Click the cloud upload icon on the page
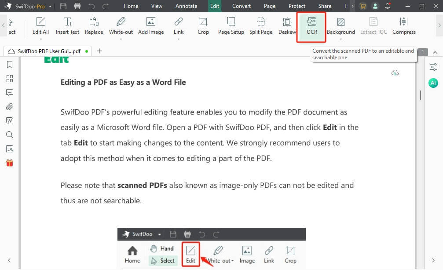 [395, 73]
